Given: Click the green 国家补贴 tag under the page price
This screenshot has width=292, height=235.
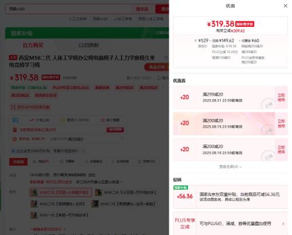Looking at the screenshot, I should pos(29,87).
